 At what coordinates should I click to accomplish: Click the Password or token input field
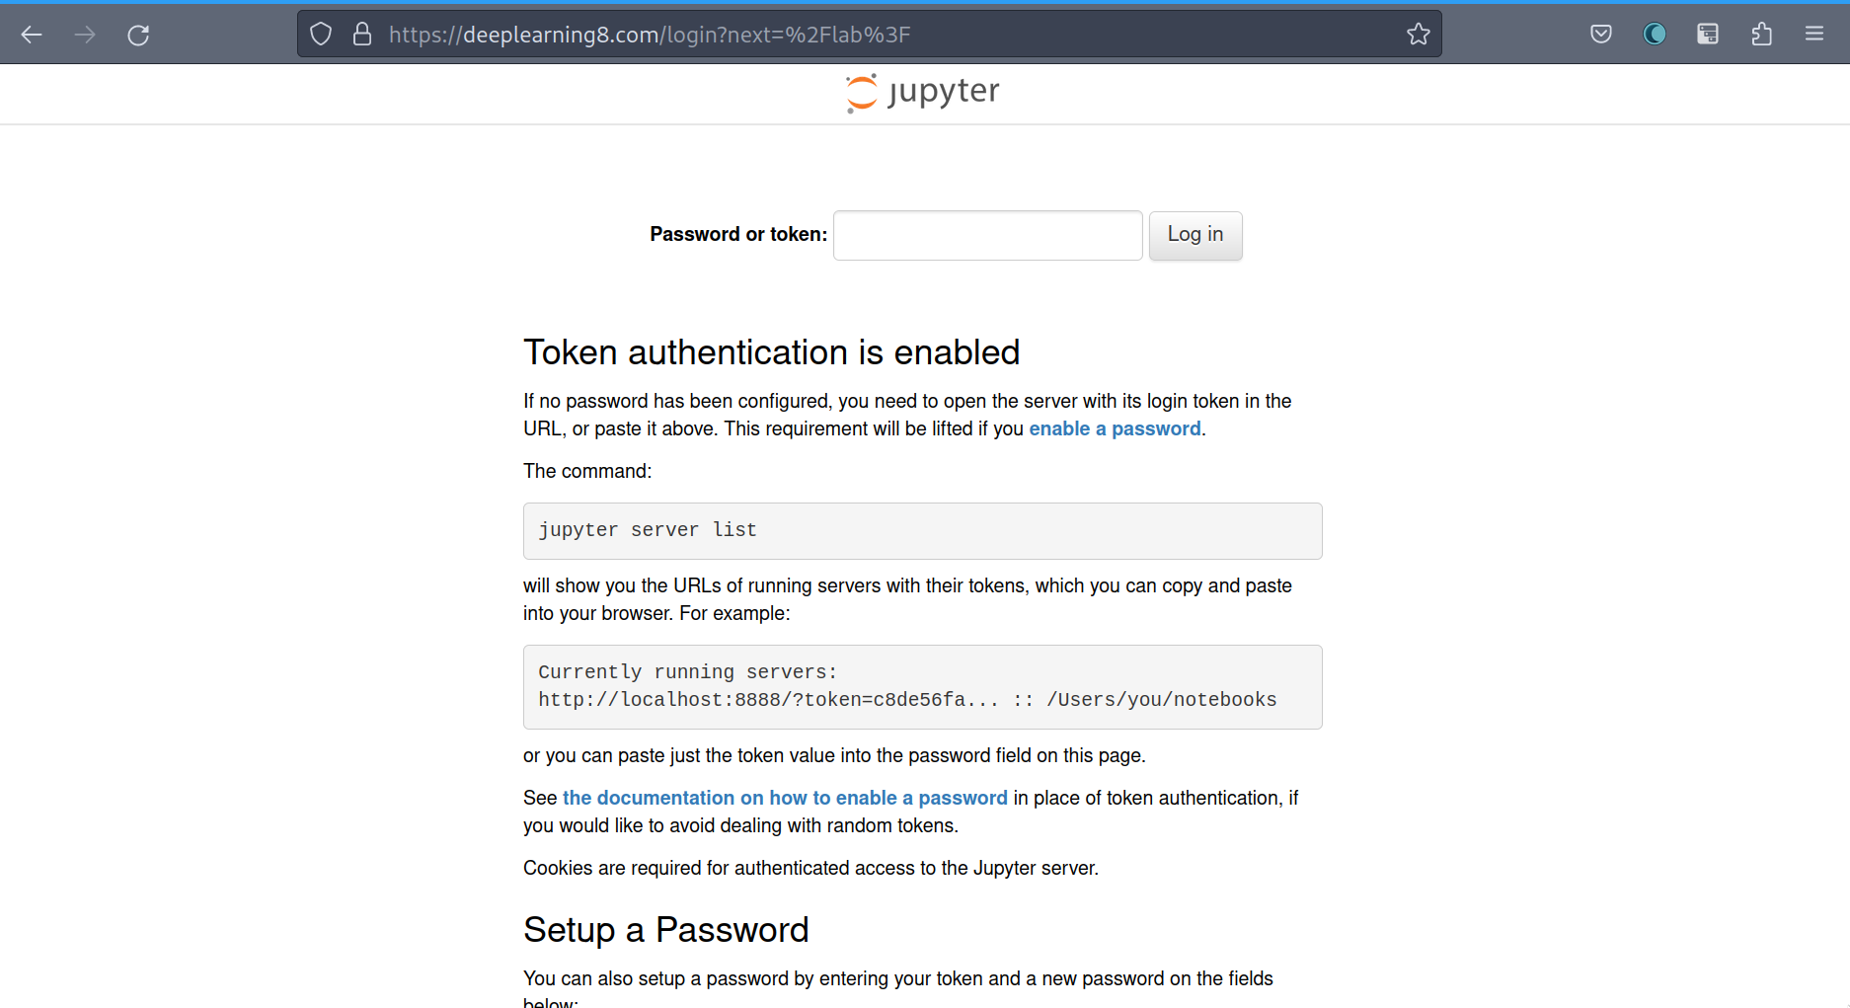(988, 235)
